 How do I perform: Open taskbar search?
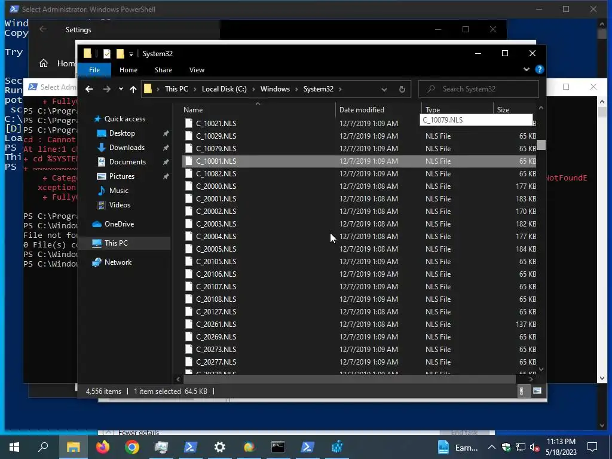point(43,447)
